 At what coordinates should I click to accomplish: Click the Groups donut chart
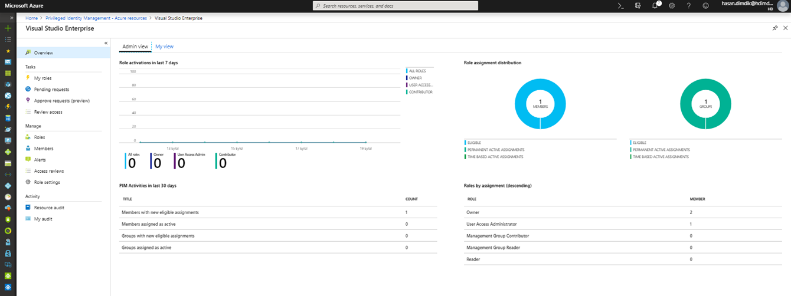click(705, 104)
